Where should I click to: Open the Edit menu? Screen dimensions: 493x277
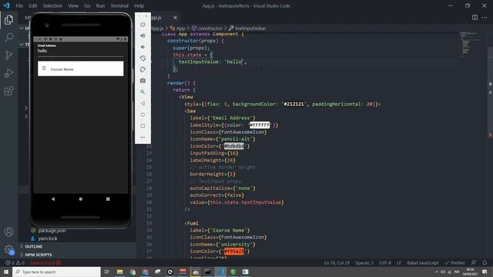click(32, 5)
